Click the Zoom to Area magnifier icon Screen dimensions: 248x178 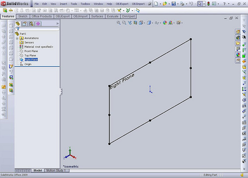click(124, 23)
